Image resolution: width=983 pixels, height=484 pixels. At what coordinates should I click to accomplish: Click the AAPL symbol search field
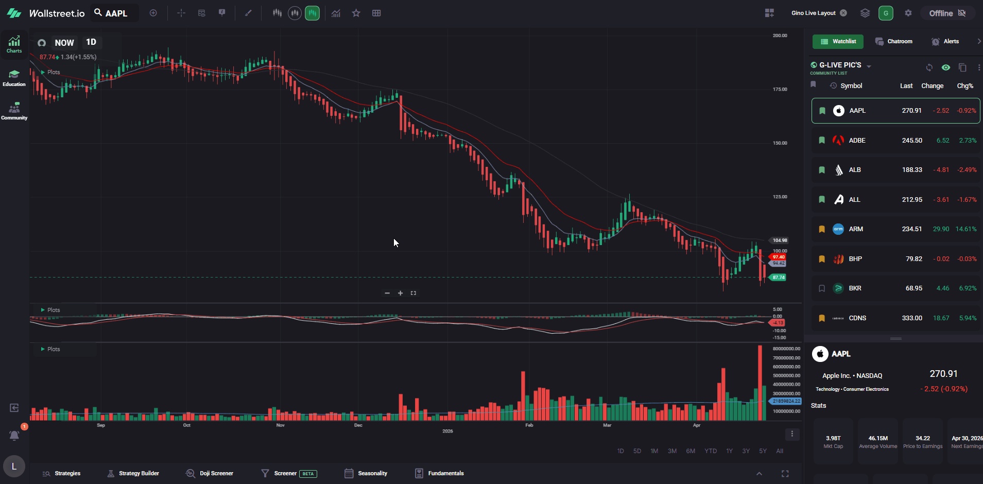(x=115, y=13)
